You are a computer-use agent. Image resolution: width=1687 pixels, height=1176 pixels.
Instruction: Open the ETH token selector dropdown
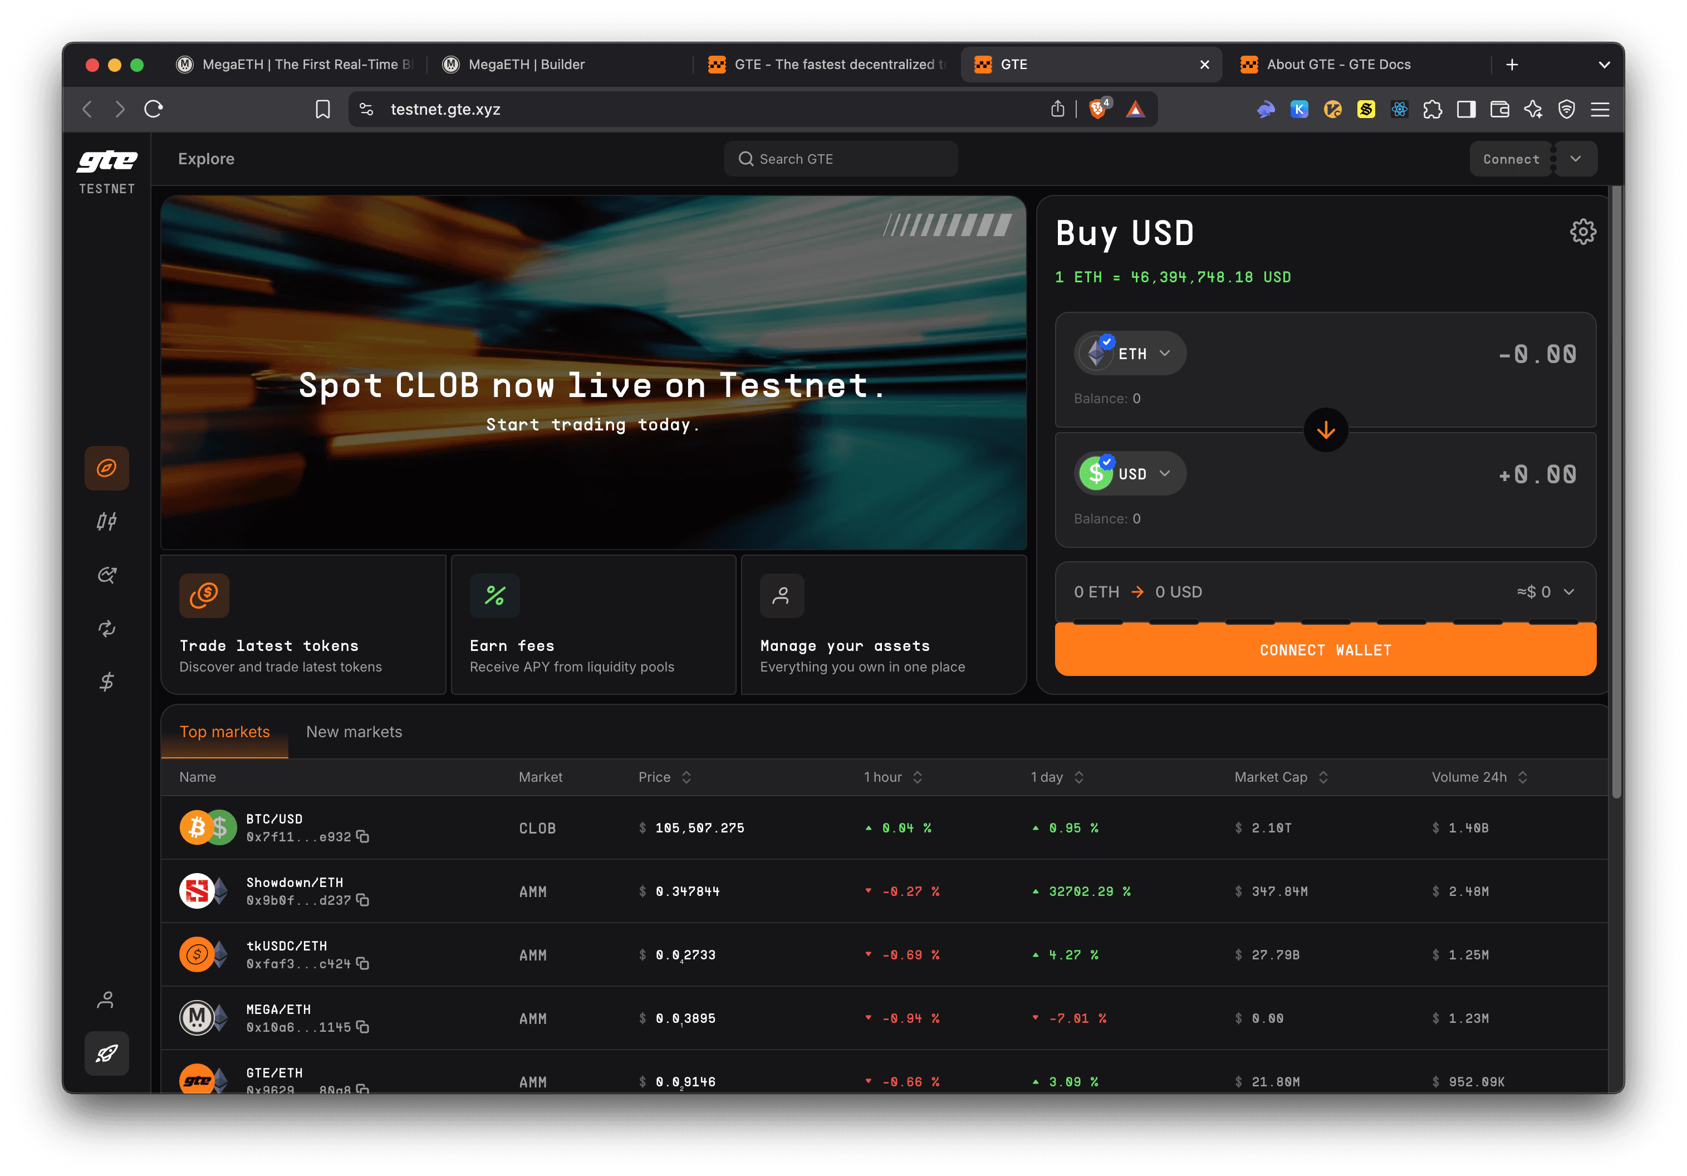pyautogui.click(x=1130, y=354)
